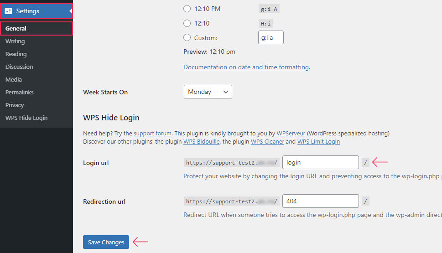
Task: Open Permalinks settings page
Action: (20, 92)
